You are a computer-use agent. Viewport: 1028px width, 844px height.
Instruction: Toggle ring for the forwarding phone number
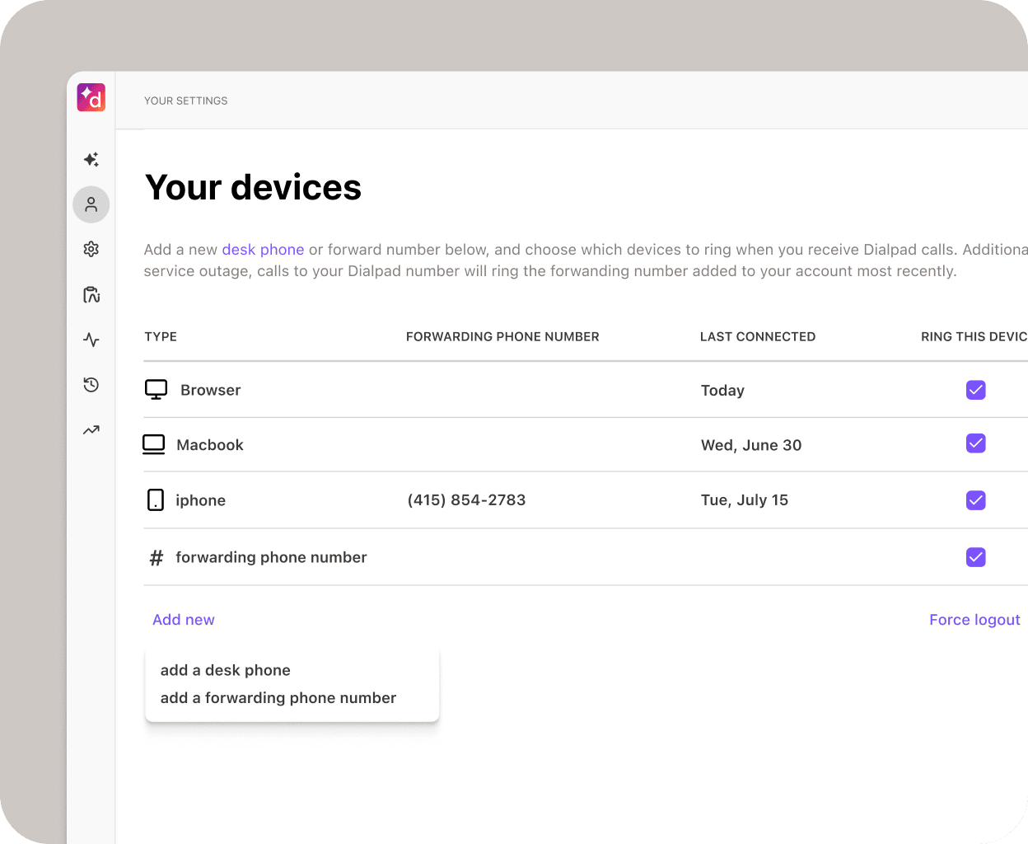[x=975, y=557]
